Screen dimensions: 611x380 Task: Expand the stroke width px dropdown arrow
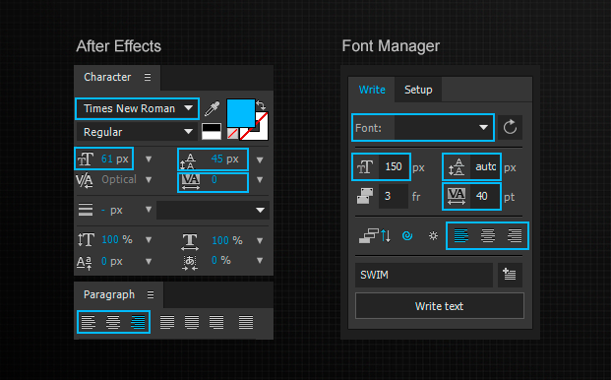(149, 210)
